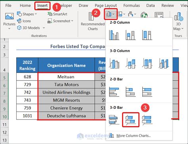This screenshot has height=144, width=188.
Task: Select the MGM Resorts cell
Action: pos(67,100)
